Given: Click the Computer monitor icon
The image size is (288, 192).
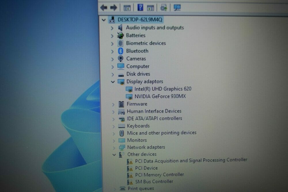Looking at the screenshot, I should tap(121, 66).
